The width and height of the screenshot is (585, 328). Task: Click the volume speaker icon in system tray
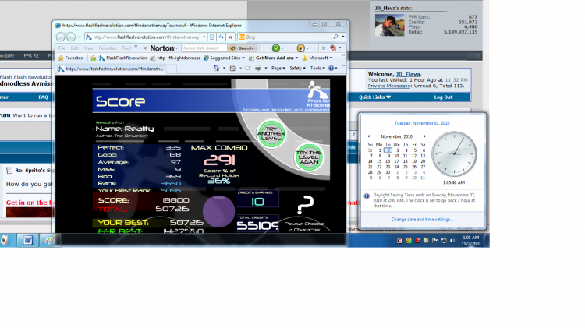coord(452,241)
